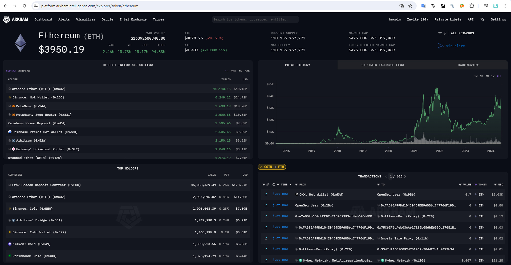Open Settings in header
The height and width of the screenshot is (265, 511).
498,19
